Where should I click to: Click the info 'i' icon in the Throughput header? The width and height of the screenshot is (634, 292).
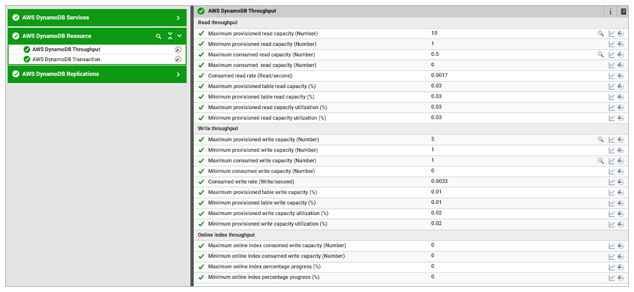[610, 11]
